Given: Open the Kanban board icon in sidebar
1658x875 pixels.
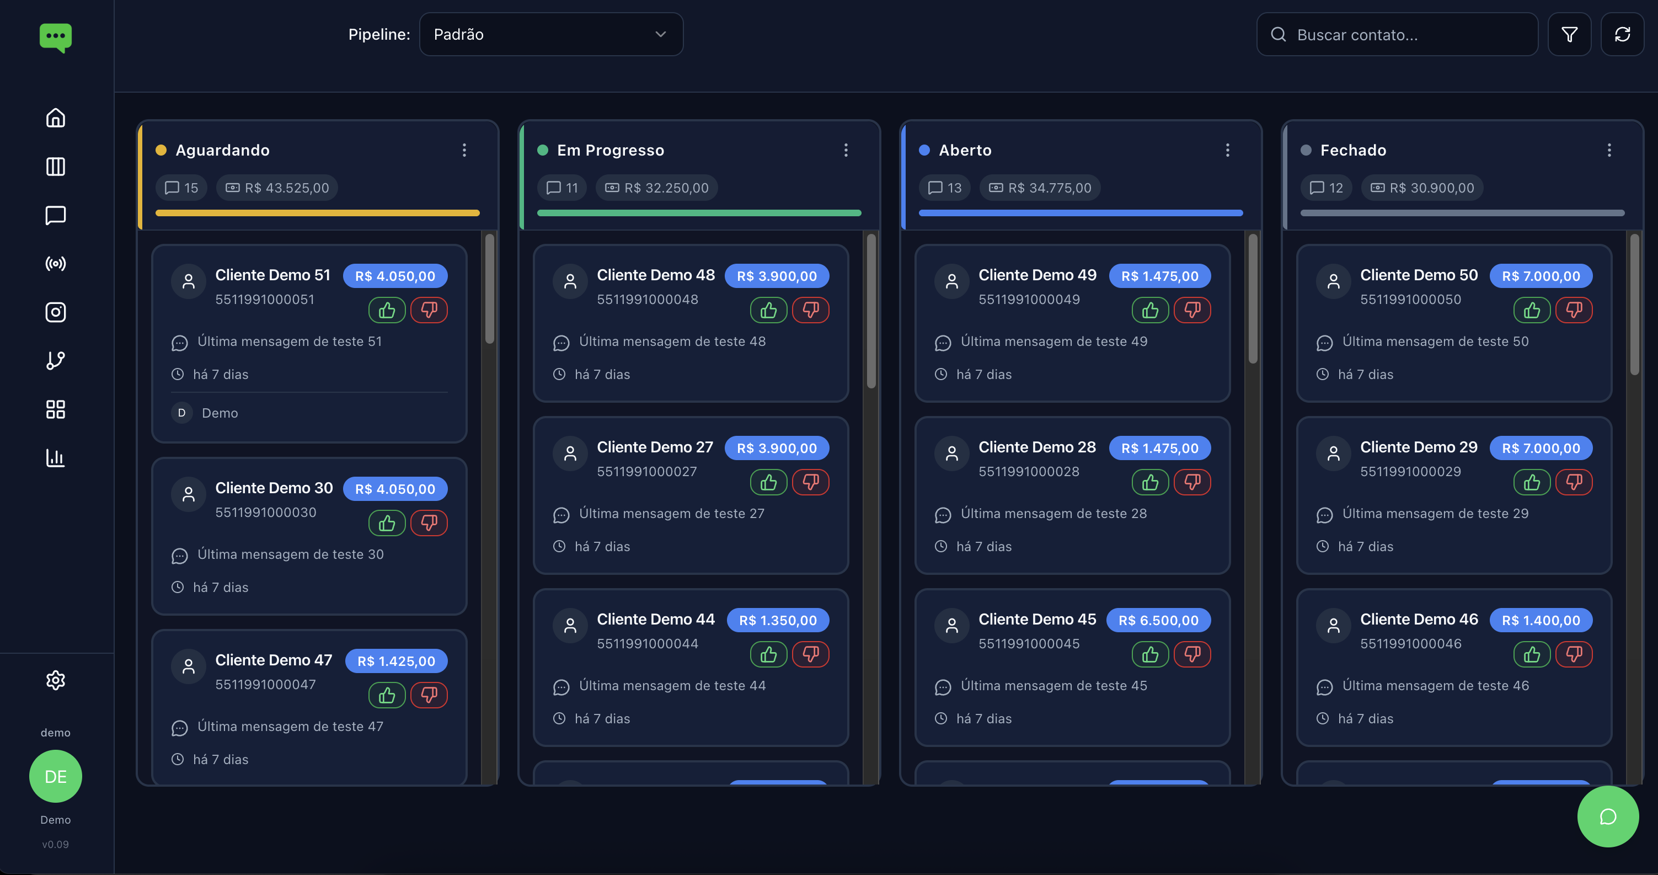Looking at the screenshot, I should tap(55, 167).
